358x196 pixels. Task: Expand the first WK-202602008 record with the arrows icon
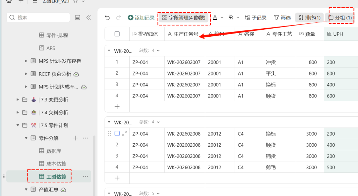[x=124, y=133]
